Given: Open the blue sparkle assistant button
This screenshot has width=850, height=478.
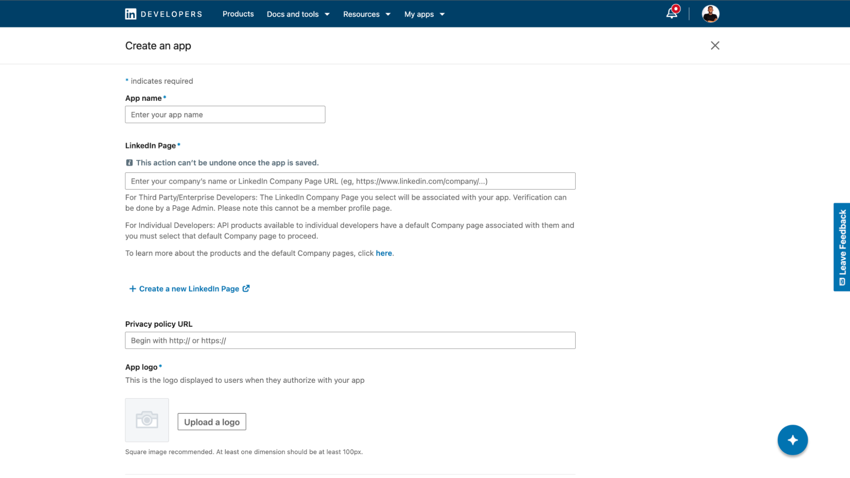Looking at the screenshot, I should pos(793,440).
